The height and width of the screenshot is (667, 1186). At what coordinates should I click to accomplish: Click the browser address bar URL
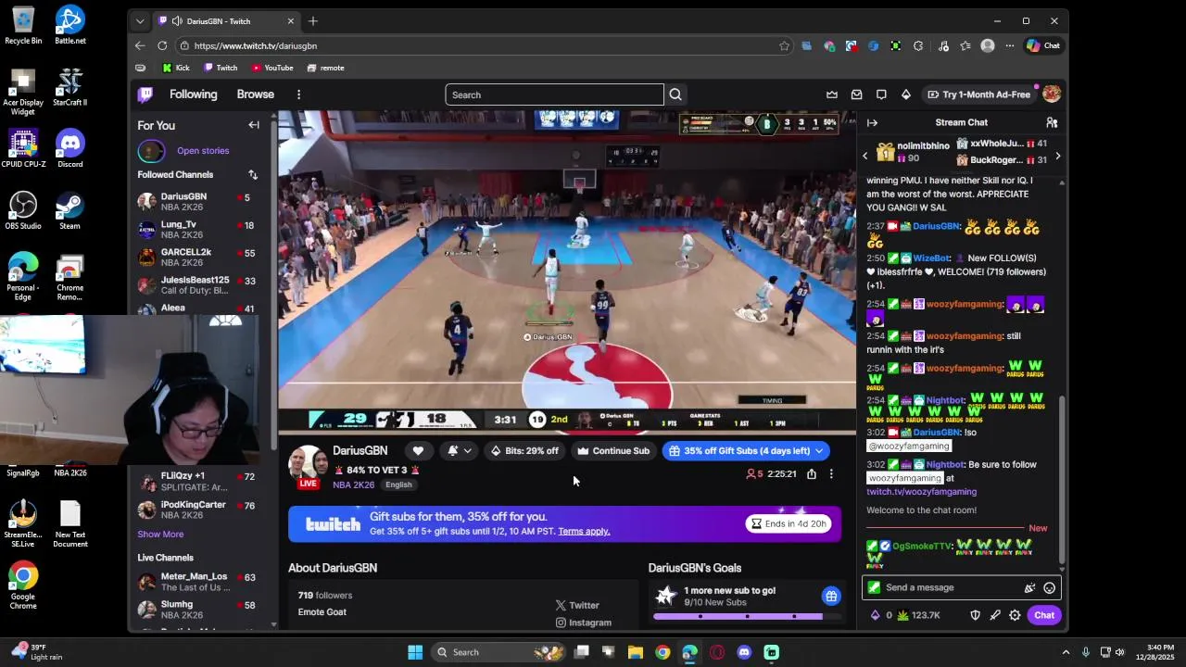pyautogui.click(x=256, y=46)
